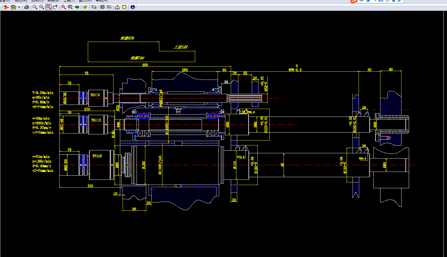Screen dimensions: 447x257
Task: Click the T6113 label in drawing
Action: pyautogui.click(x=96, y=120)
